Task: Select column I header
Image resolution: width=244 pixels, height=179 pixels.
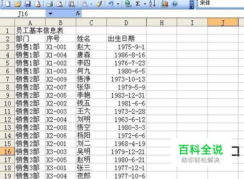Action: (192, 22)
